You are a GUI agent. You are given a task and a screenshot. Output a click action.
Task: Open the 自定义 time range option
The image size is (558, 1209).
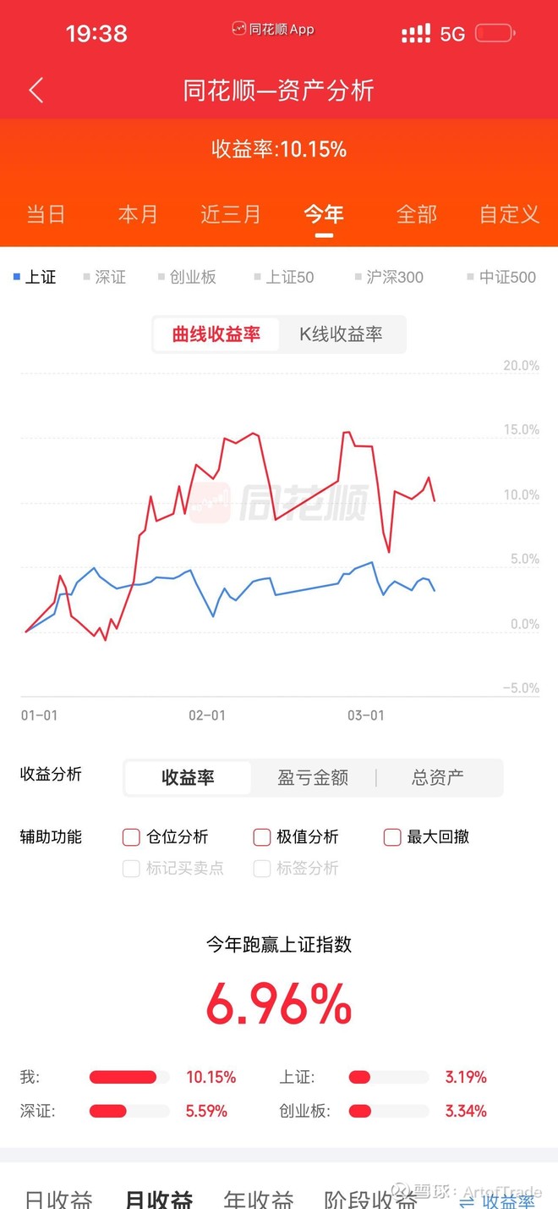click(x=508, y=214)
